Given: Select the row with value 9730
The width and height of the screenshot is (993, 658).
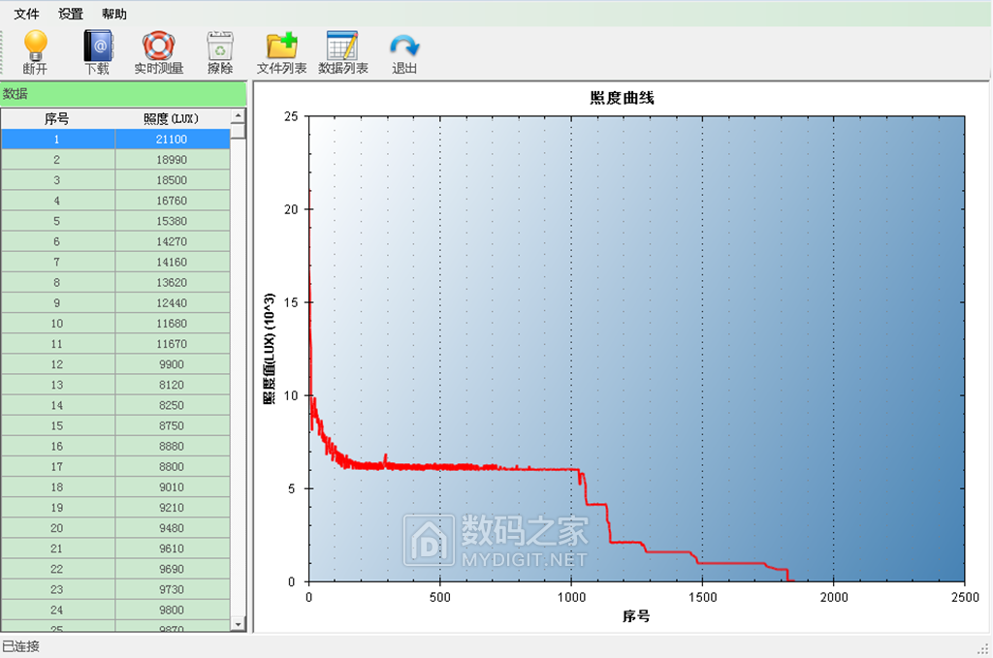Looking at the screenshot, I should (115, 589).
